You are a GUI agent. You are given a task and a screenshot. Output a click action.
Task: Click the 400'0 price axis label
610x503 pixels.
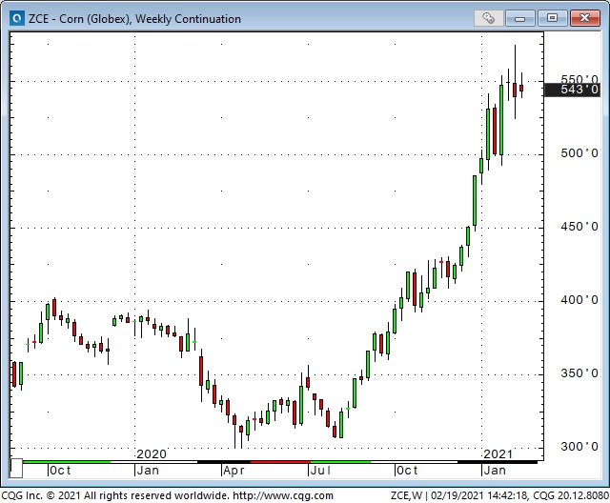[579, 300]
